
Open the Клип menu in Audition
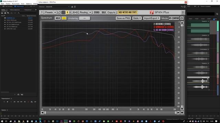[23, 4]
